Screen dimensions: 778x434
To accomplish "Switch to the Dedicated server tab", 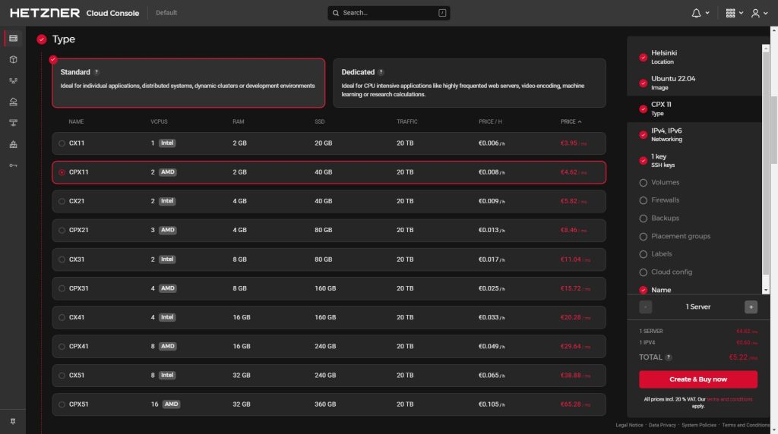I will pyautogui.click(x=469, y=83).
